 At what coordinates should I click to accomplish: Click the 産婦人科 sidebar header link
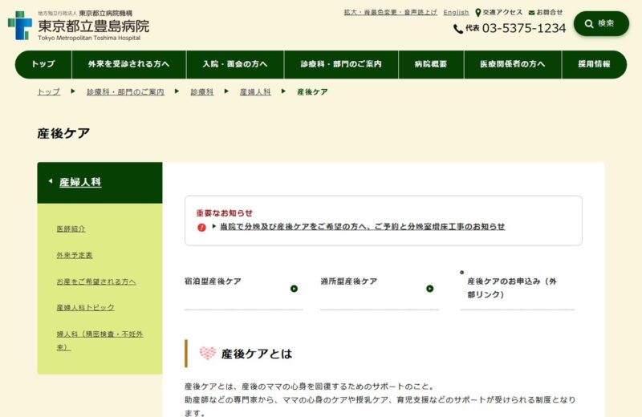coord(80,182)
